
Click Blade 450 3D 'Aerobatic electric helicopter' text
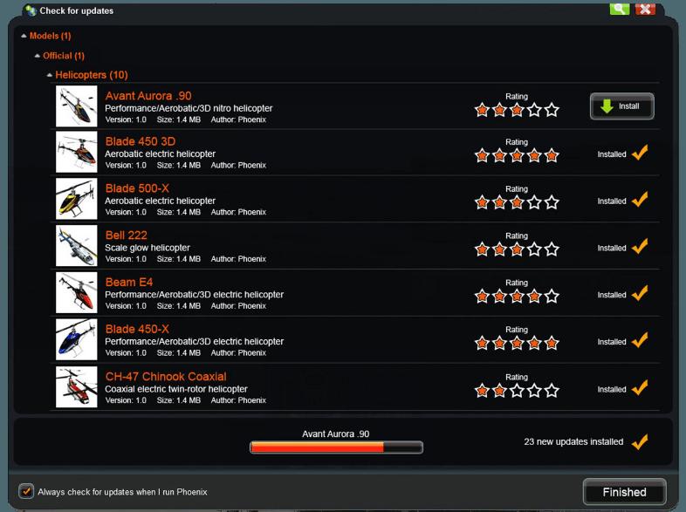coord(160,154)
